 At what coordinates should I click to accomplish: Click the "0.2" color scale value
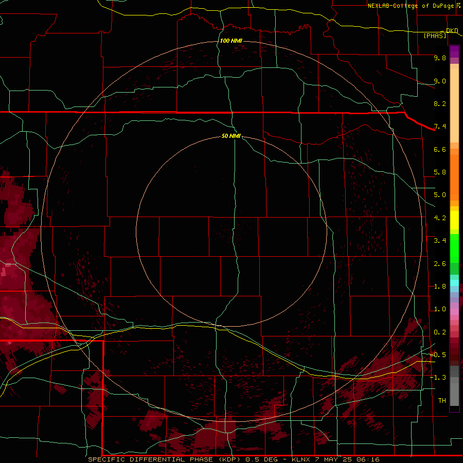(440, 332)
